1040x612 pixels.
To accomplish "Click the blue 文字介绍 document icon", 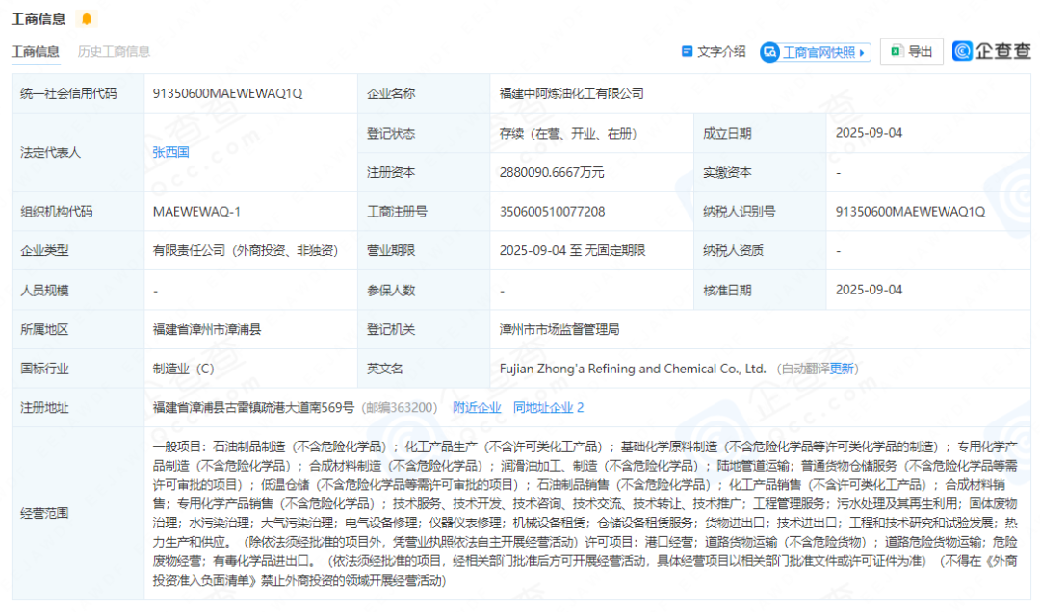I will pos(686,52).
